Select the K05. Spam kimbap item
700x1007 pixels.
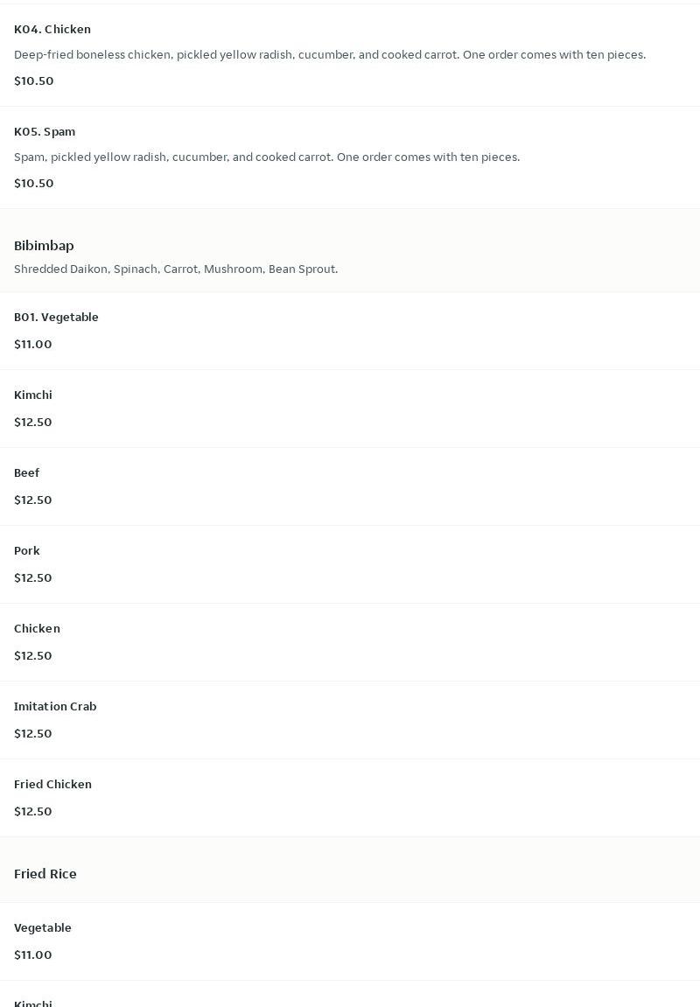[45, 131]
